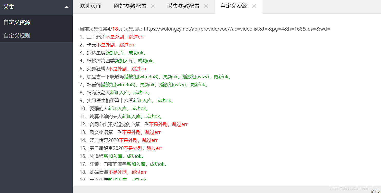The width and height of the screenshot is (381, 193).
Task: Click the 4/18 page progress counter
Action: pyautogui.click(x=113, y=29)
